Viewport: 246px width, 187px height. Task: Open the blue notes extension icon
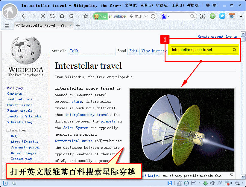(222, 16)
